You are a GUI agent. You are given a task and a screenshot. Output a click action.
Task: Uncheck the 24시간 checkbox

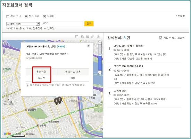coord(44,17)
